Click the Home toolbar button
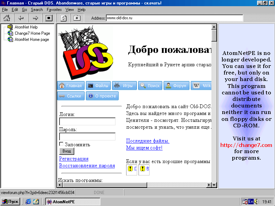The height and width of the screenshot is (206, 275). (7, 18)
